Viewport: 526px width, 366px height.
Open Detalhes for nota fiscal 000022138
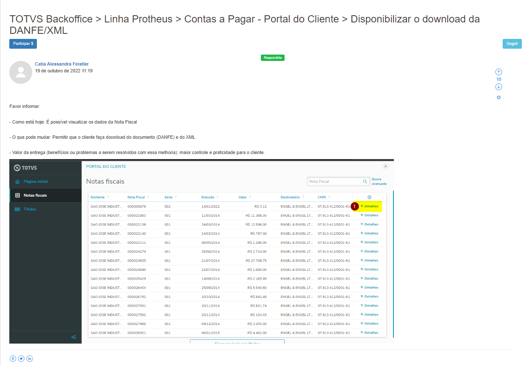coord(369,224)
